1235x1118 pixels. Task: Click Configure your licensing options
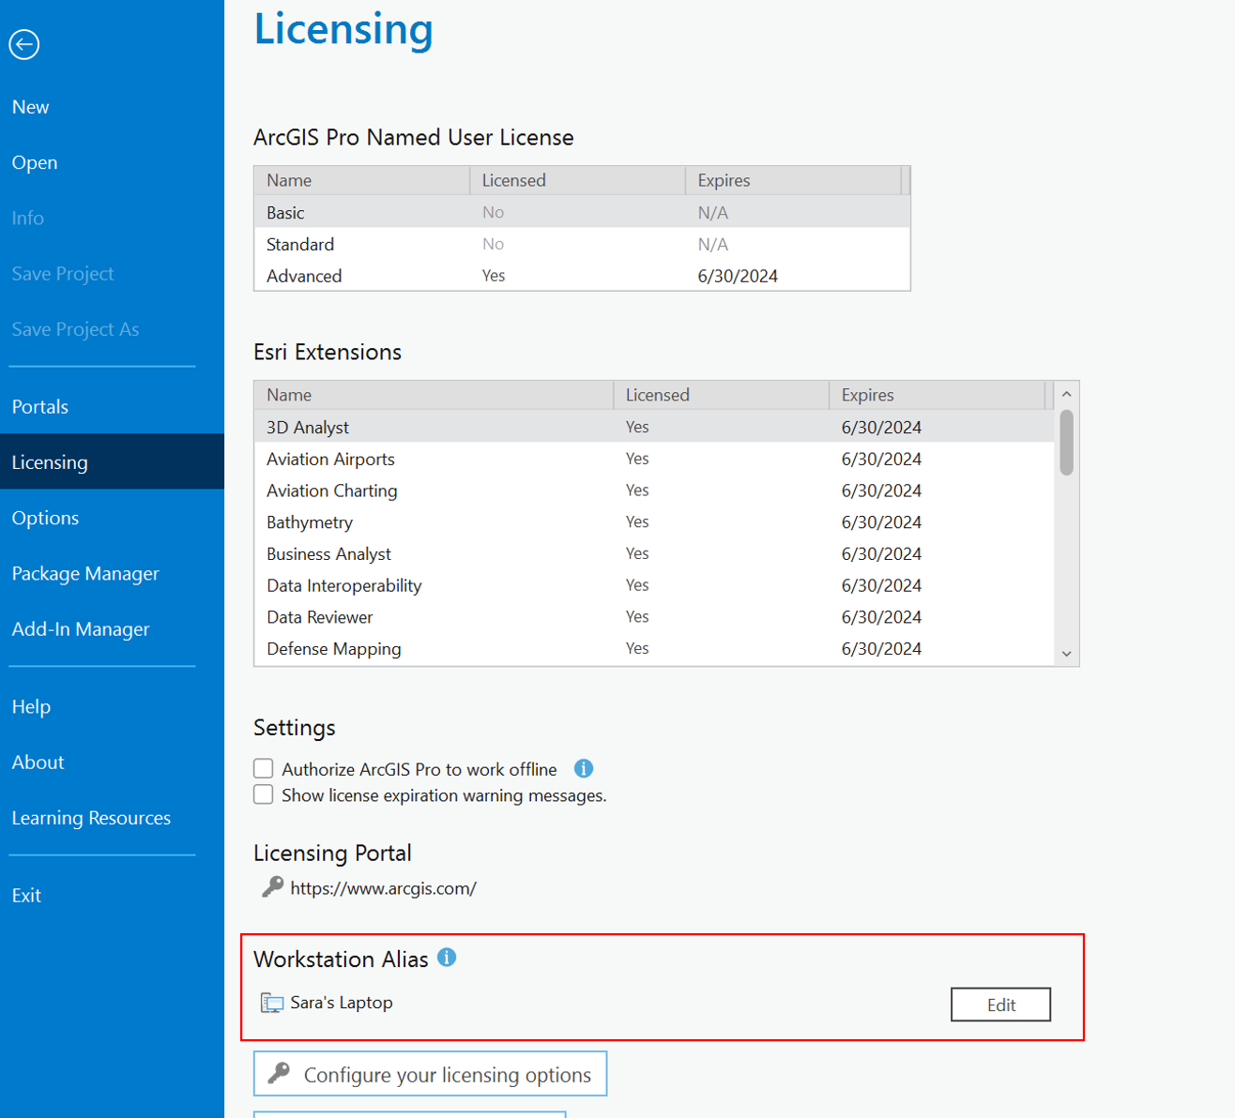pyautogui.click(x=431, y=1074)
